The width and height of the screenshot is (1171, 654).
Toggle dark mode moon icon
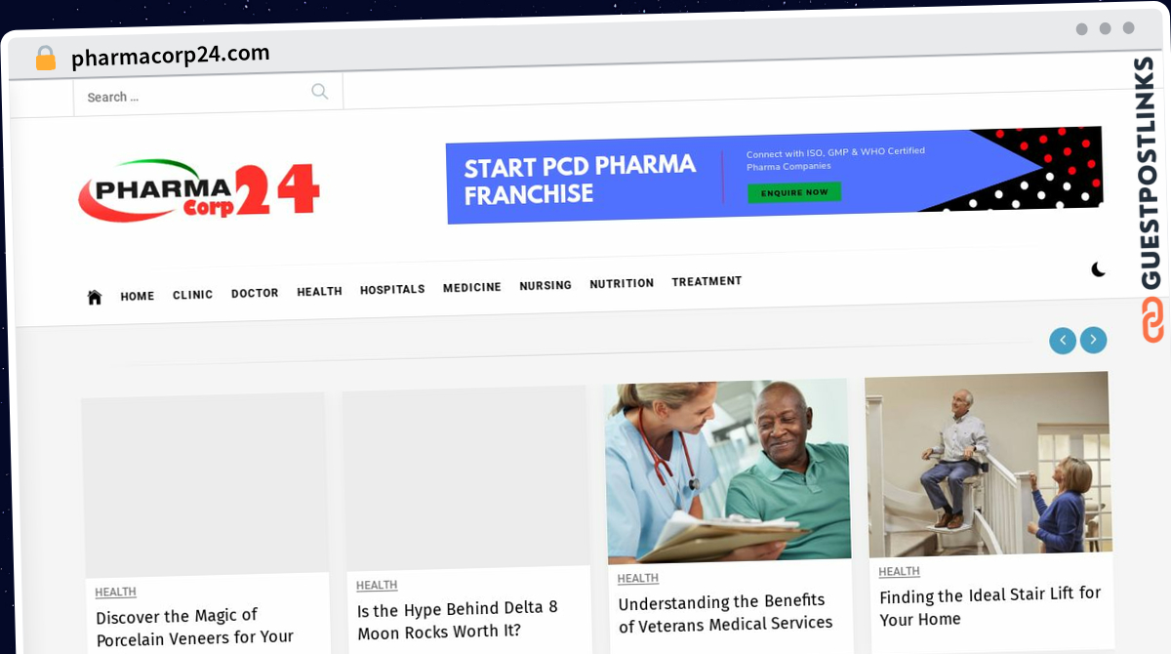tap(1098, 268)
